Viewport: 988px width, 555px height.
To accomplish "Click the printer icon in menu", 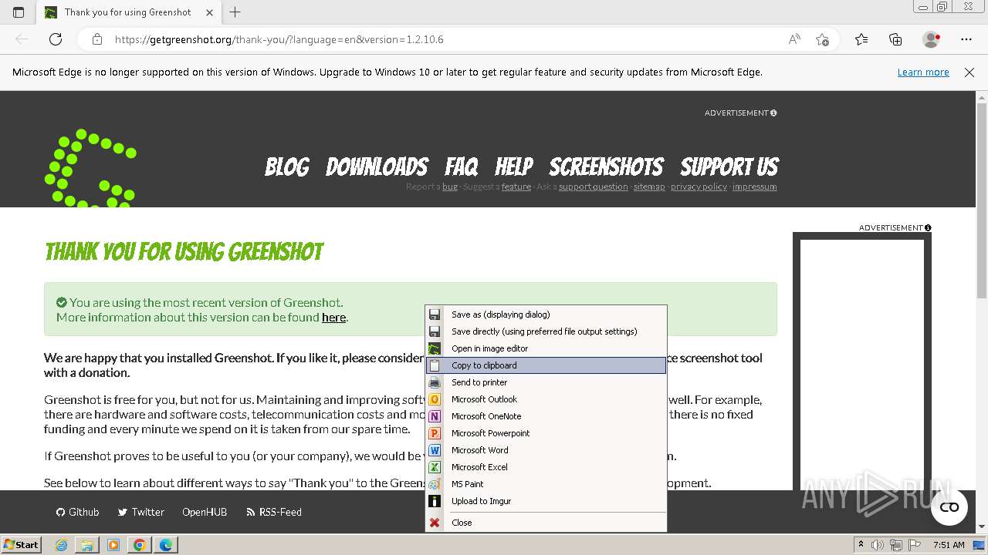I will [435, 382].
